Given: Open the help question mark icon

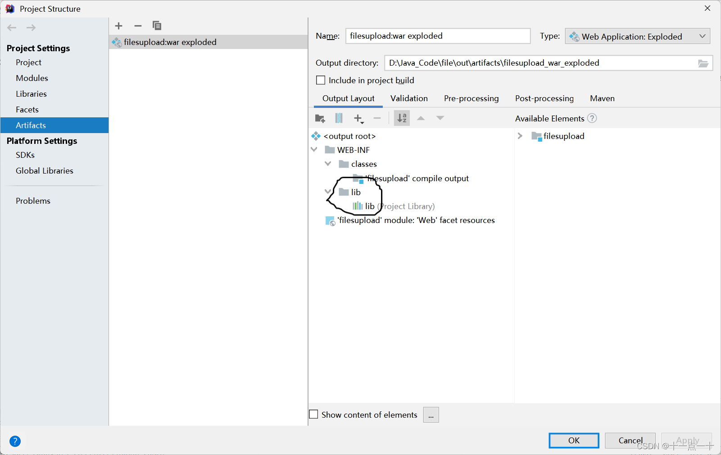Looking at the screenshot, I should [x=15, y=441].
